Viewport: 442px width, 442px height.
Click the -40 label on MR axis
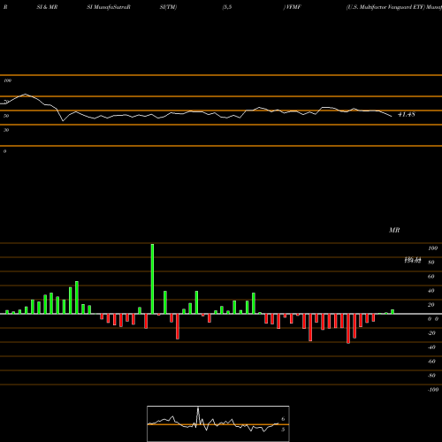[431, 347]
